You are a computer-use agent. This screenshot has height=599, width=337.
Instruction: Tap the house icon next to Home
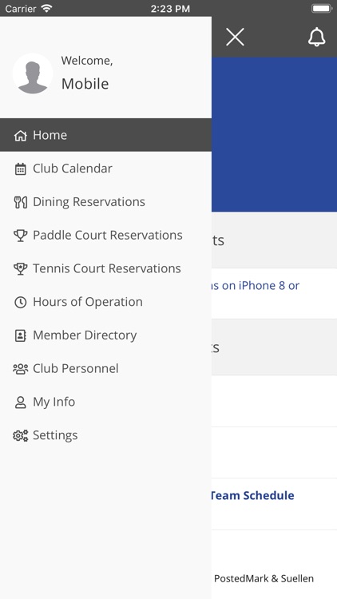click(20, 135)
